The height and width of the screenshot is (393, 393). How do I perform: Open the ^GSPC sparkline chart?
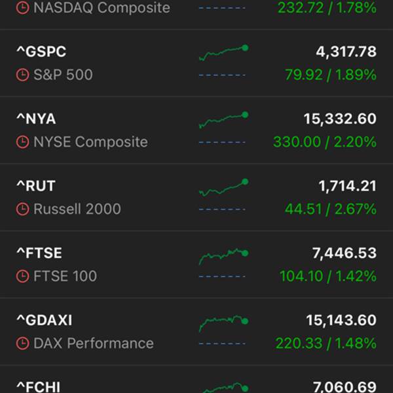click(223, 53)
